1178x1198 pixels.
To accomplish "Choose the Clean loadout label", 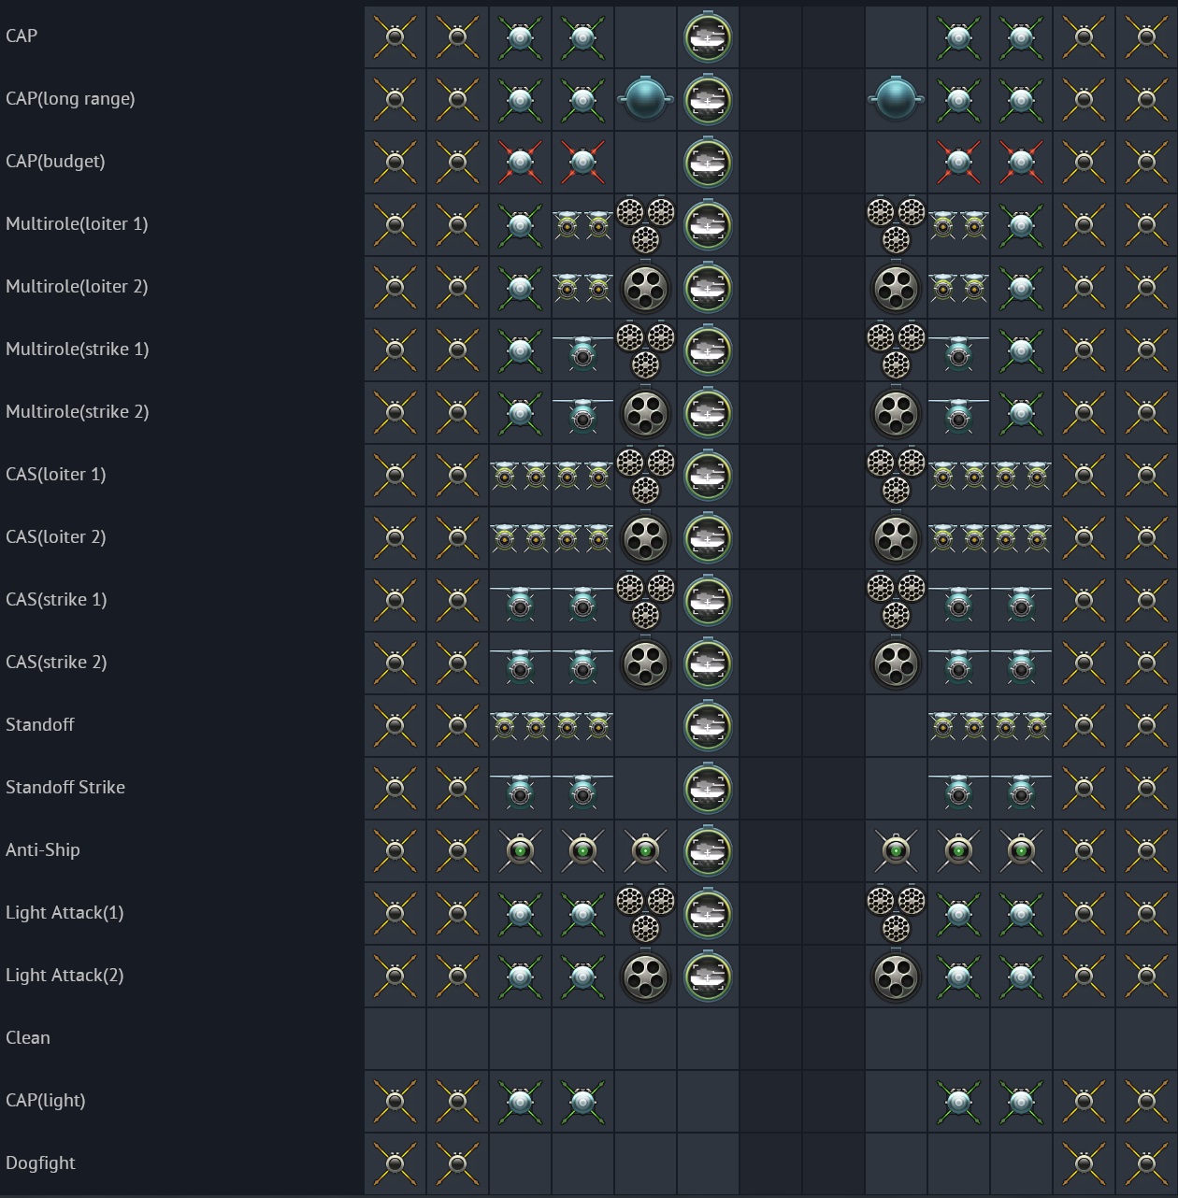I will tap(28, 1038).
